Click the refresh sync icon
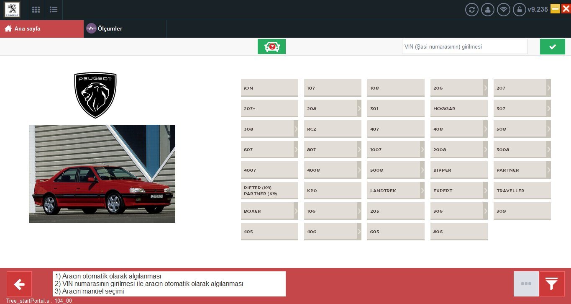Image resolution: width=571 pixels, height=304 pixels. coord(471,10)
